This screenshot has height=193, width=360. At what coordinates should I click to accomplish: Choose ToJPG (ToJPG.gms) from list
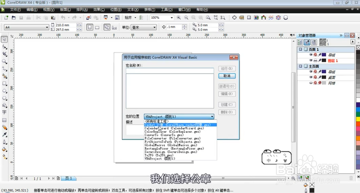(x=180, y=155)
